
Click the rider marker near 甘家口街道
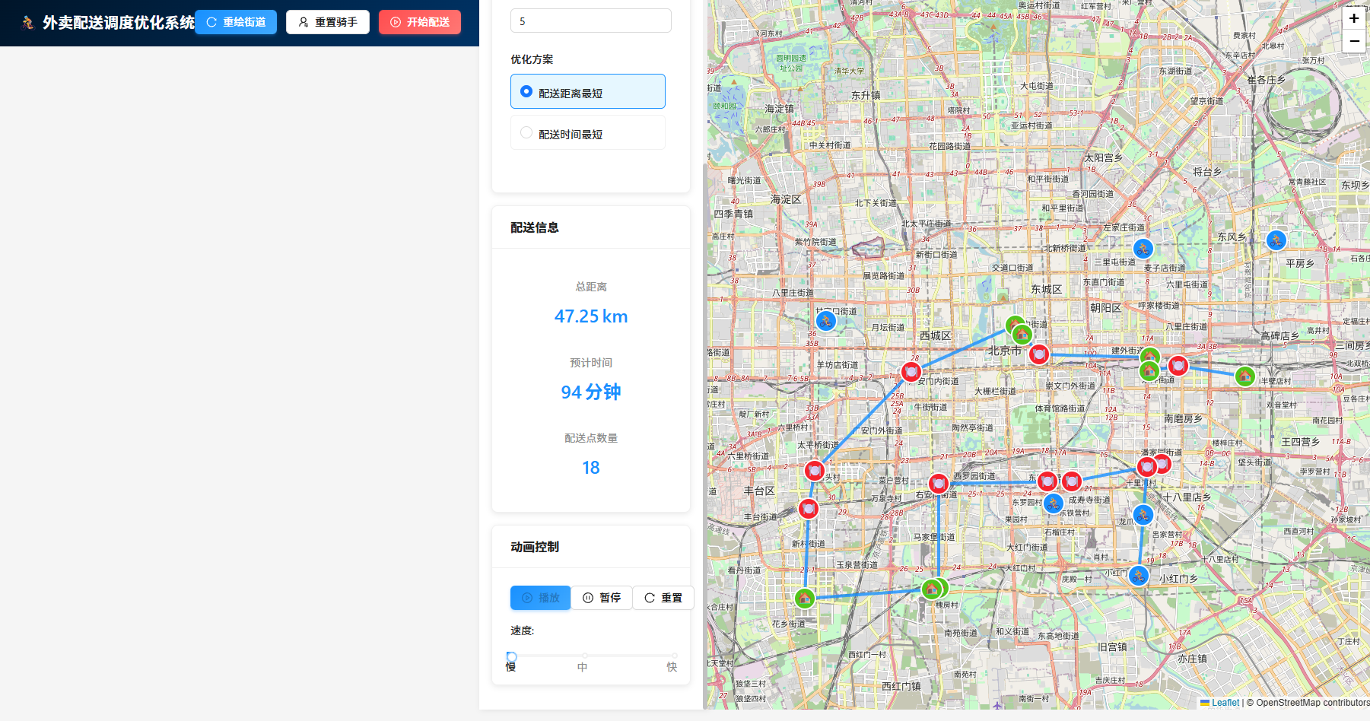(825, 321)
